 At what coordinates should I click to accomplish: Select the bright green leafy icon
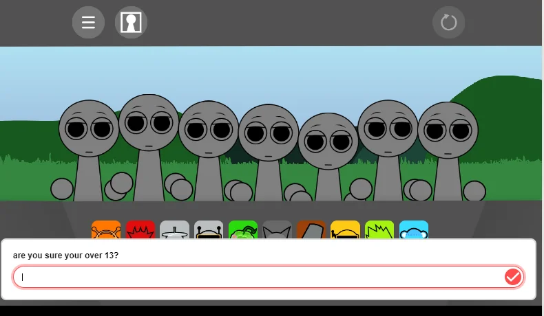[x=243, y=229]
